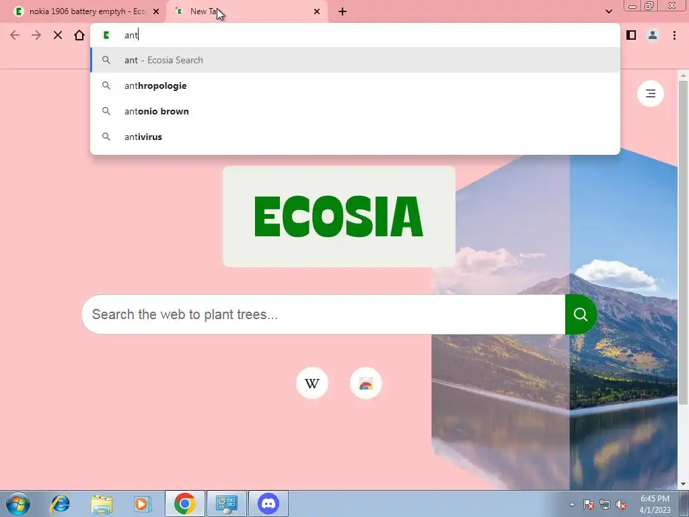Go to the home page icon
This screenshot has width=689, height=517.
click(79, 35)
